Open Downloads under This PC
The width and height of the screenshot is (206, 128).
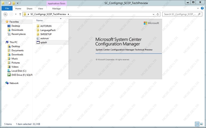point(17,54)
